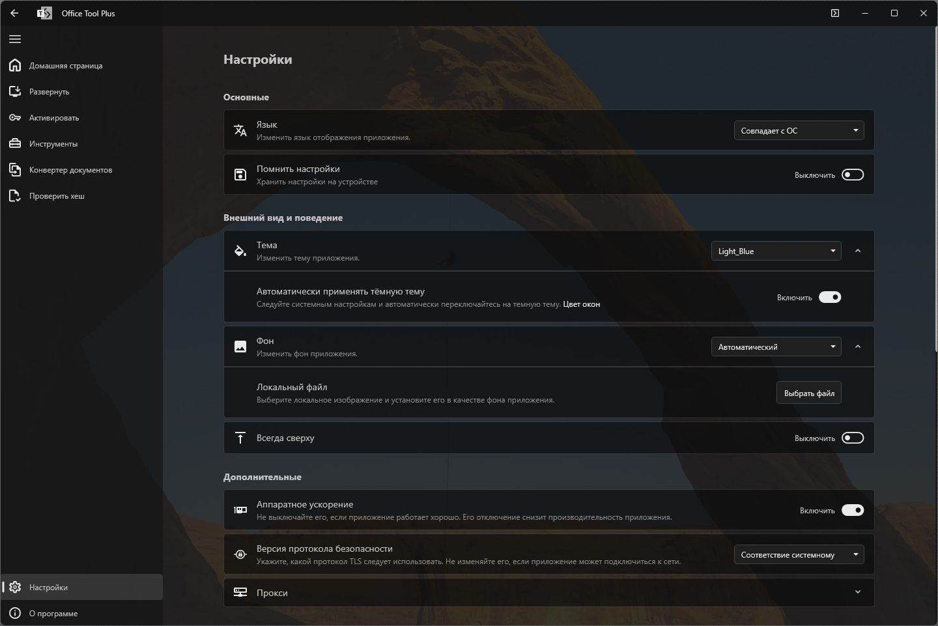This screenshot has width=938, height=626.
Task: Open Инструменты toolbox icon
Action: [x=15, y=143]
